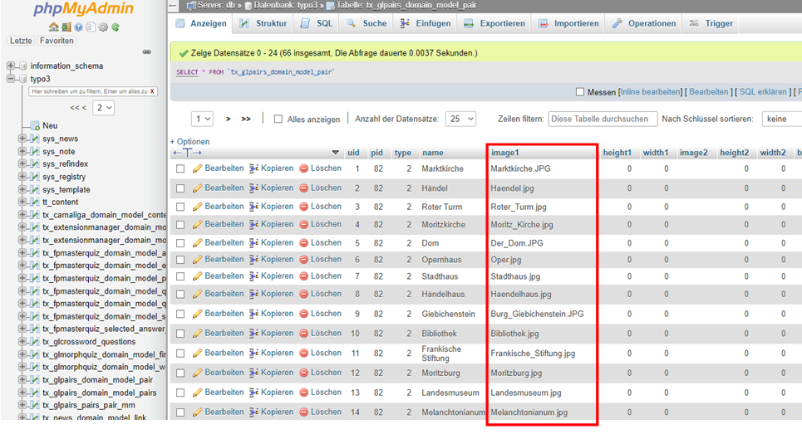Click the Diese Tabelle durchsuchen filter field
Image resolution: width=802 pixels, height=439 pixels.
tap(603, 119)
